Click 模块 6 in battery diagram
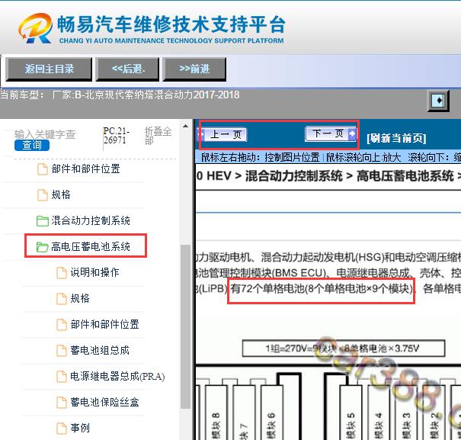Viewport: 461px width, 440px height. (271, 426)
